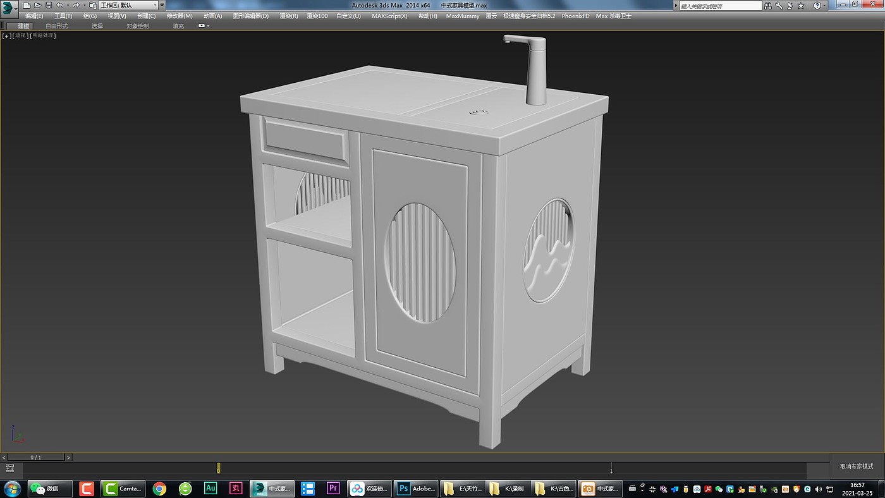
Task: Switch to the 自由形式 ribbon tab
Action: point(56,26)
